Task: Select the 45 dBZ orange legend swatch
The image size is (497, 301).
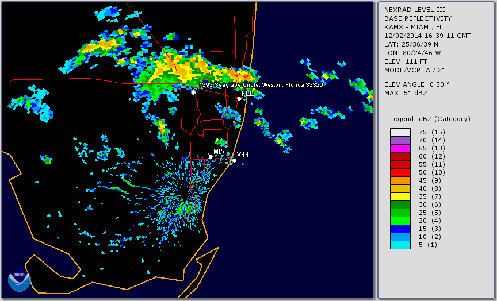Action: (x=400, y=181)
